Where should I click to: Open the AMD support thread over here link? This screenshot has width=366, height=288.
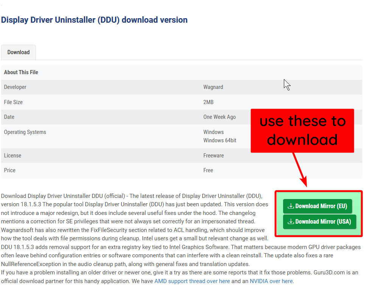tap(192, 281)
